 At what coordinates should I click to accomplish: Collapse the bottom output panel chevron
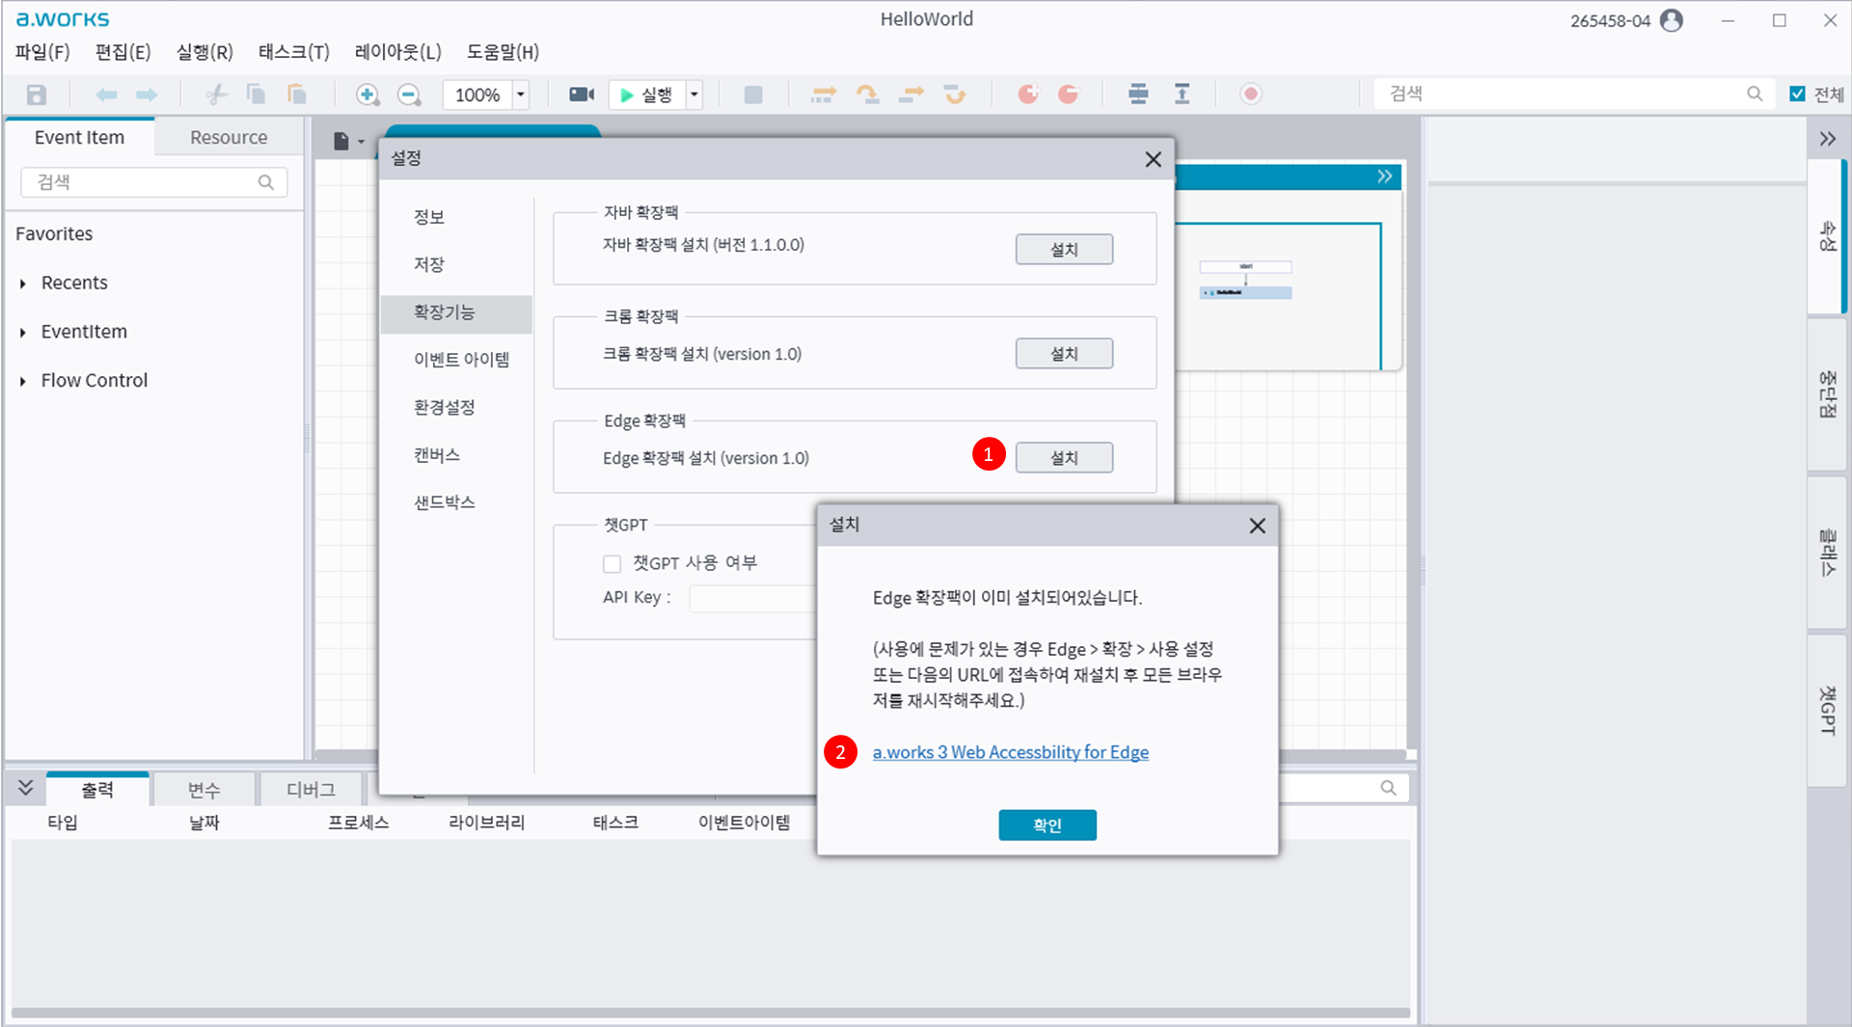(25, 788)
